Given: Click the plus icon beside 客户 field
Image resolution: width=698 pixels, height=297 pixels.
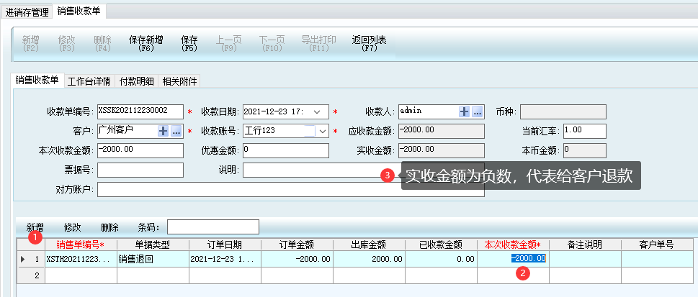Looking at the screenshot, I should (x=164, y=131).
